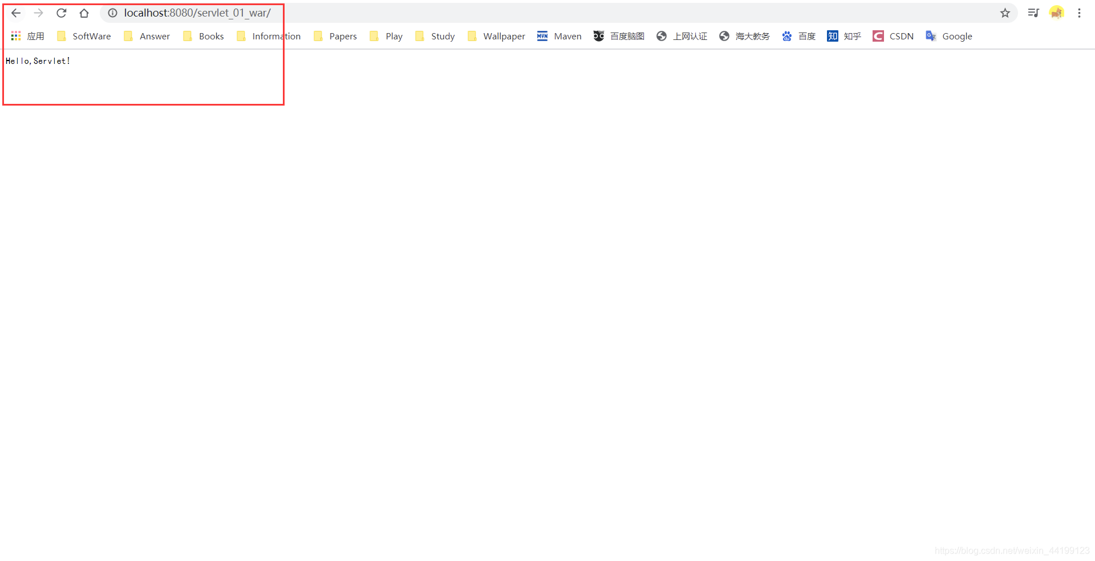
Task: Click the browser back arrow
Action: (x=16, y=13)
